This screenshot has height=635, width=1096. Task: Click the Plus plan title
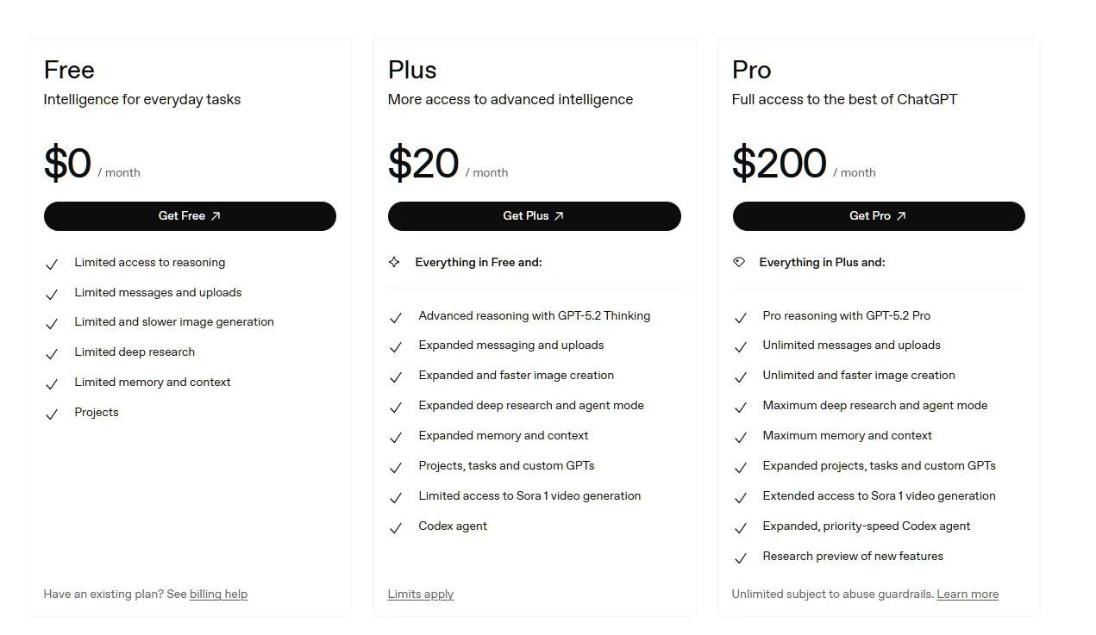tap(411, 70)
